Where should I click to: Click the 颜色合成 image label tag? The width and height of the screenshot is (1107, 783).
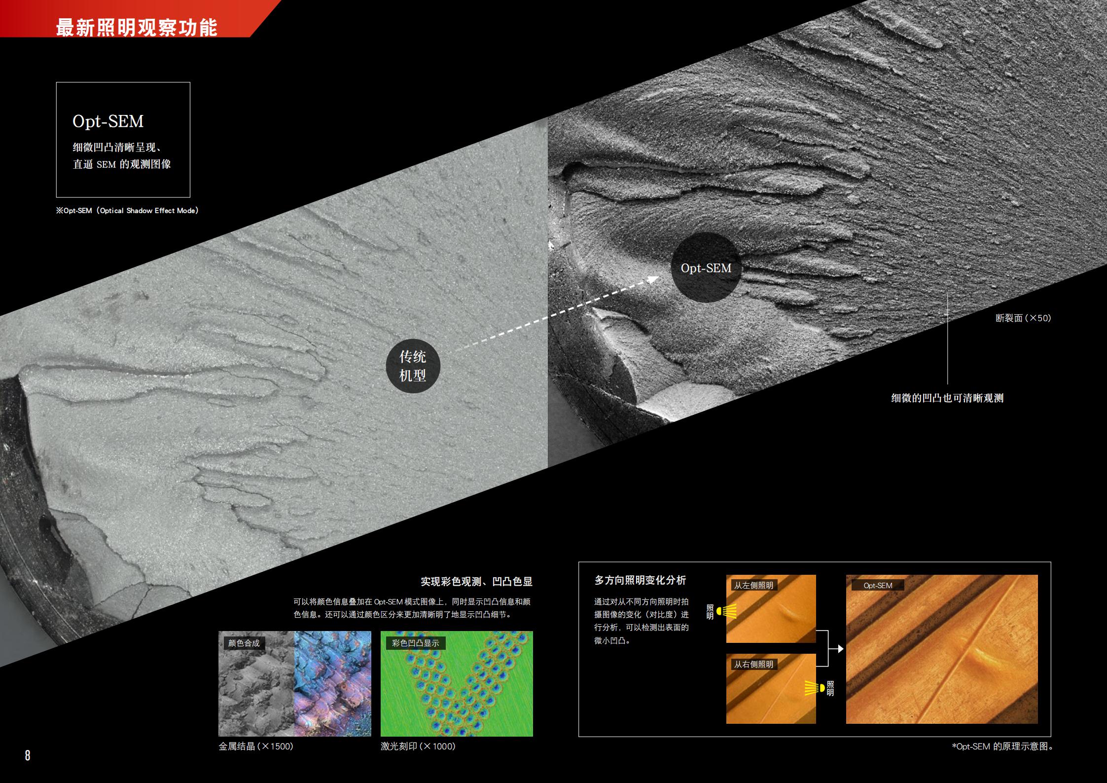[244, 643]
